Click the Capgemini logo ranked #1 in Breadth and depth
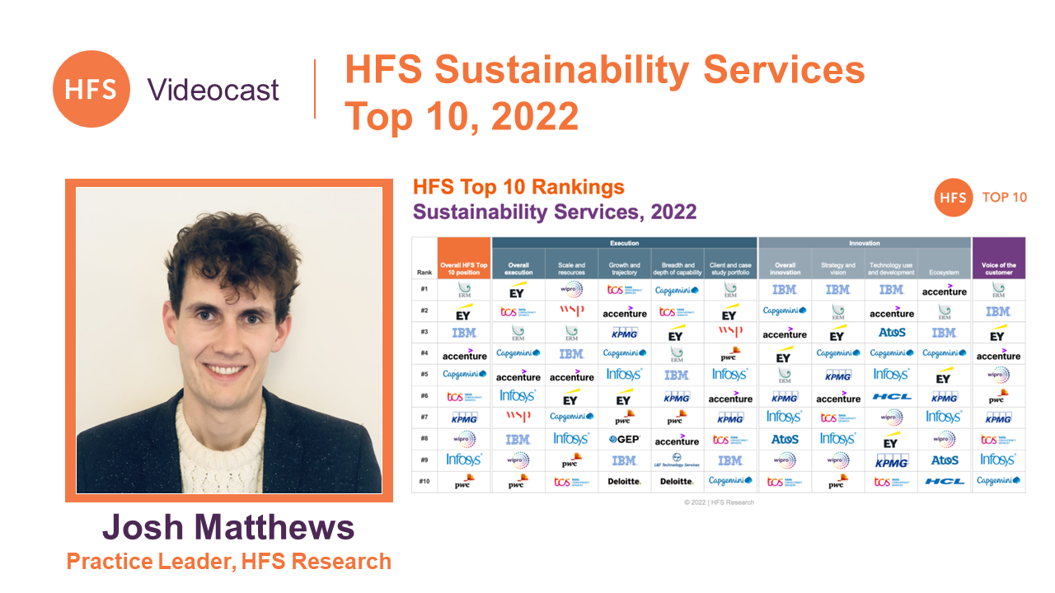Image resolution: width=1055 pixels, height=593 pixels. 677,290
